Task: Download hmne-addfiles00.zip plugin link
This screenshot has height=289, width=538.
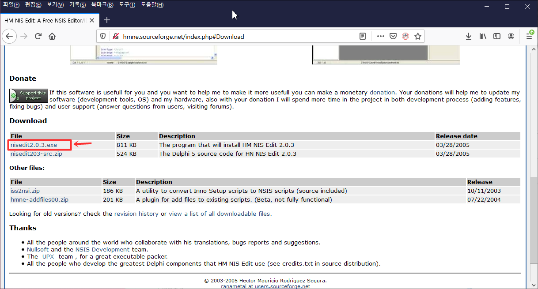Action: (39, 200)
